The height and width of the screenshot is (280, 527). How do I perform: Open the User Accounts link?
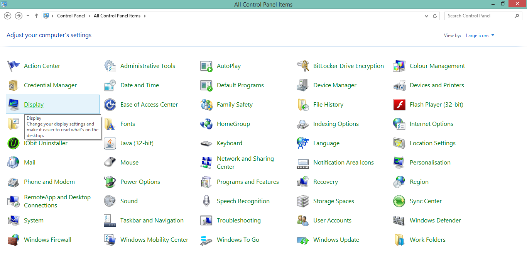(332, 221)
